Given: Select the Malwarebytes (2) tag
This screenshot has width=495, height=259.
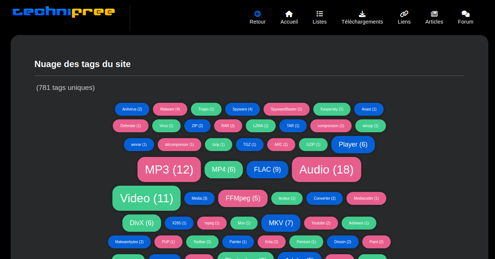Looking at the screenshot, I should coord(129,242).
